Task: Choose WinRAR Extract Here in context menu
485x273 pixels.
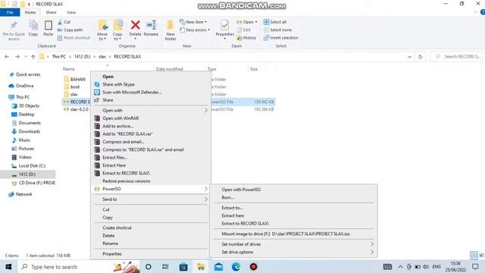Action: (150, 165)
